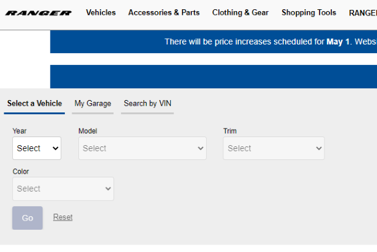Click the Year field label
This screenshot has width=377, height=252.
pyautogui.click(x=20, y=131)
